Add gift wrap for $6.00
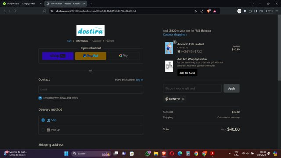 (x=187, y=73)
